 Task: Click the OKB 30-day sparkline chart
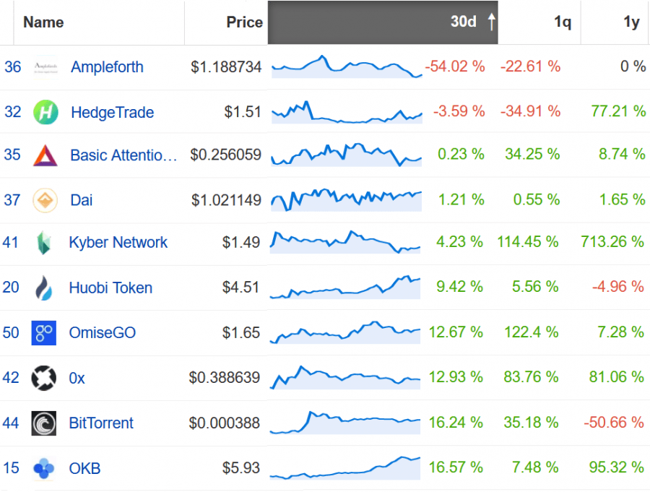pos(345,468)
